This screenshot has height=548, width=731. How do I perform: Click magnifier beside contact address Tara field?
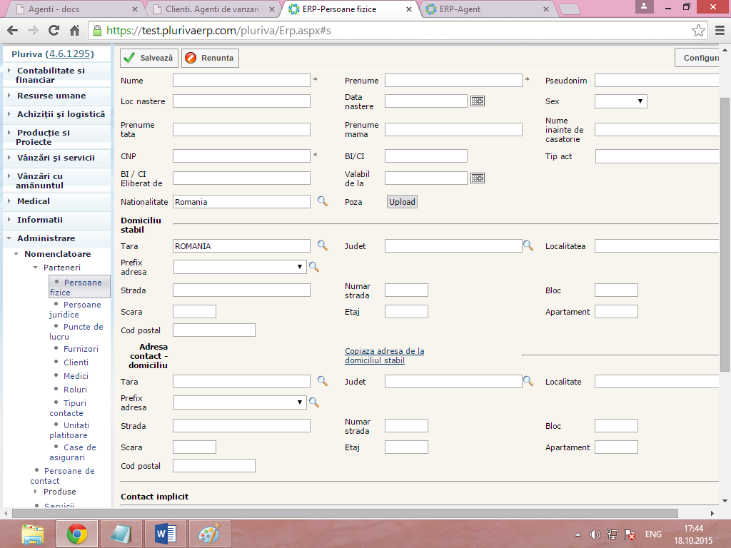pos(322,381)
